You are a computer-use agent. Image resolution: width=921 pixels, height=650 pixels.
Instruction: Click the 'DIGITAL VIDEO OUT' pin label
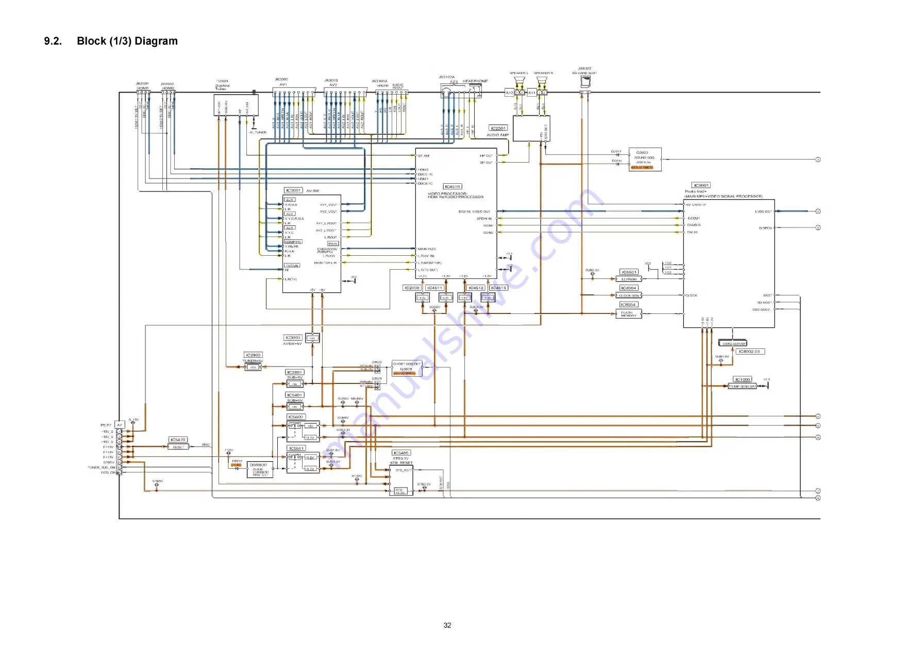click(x=475, y=212)
